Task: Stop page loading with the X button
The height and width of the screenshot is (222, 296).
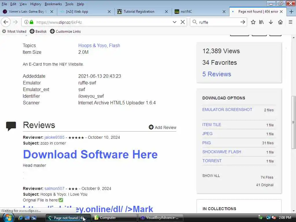Action: coord(183,22)
